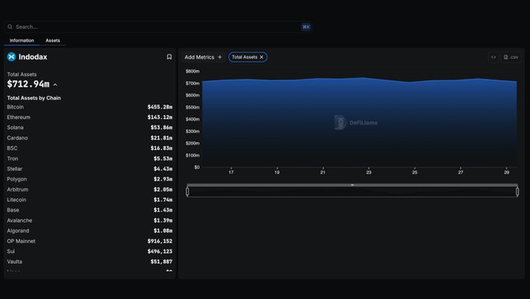Select the Sui chain row
Screen dimensions: 530x299
(x=90, y=251)
